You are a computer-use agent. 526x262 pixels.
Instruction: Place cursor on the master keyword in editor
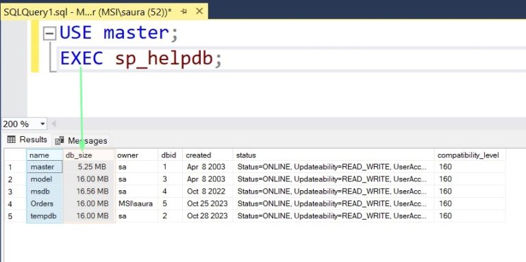[x=136, y=33]
